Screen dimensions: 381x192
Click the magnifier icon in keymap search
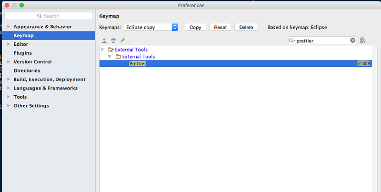coord(291,40)
